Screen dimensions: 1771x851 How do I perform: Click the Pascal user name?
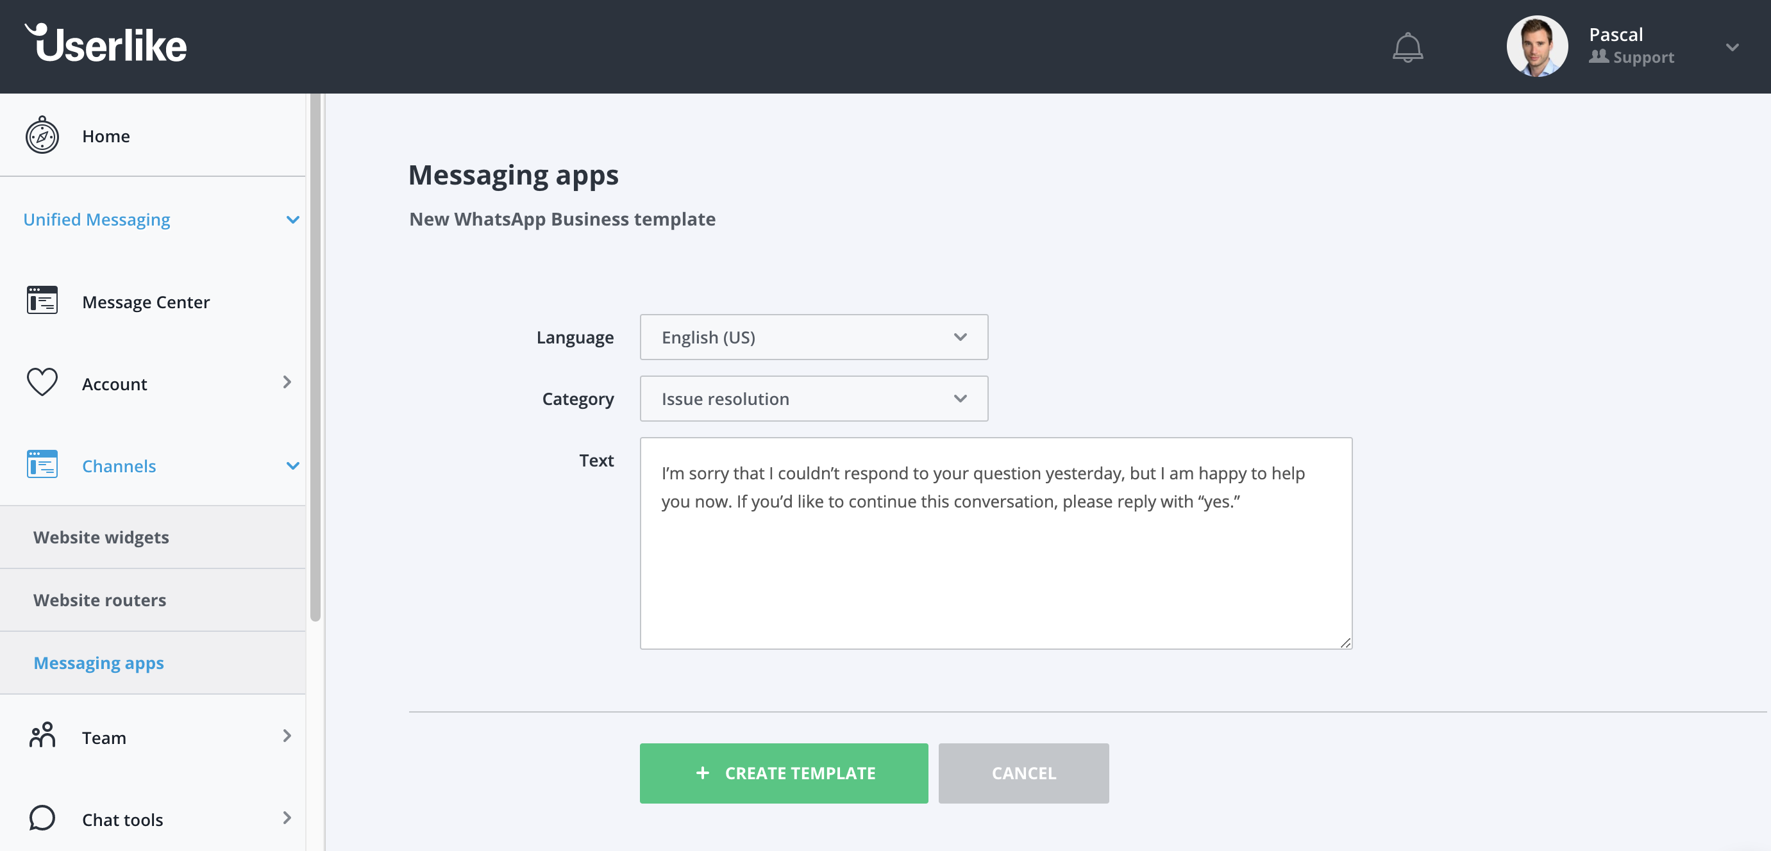1616,35
